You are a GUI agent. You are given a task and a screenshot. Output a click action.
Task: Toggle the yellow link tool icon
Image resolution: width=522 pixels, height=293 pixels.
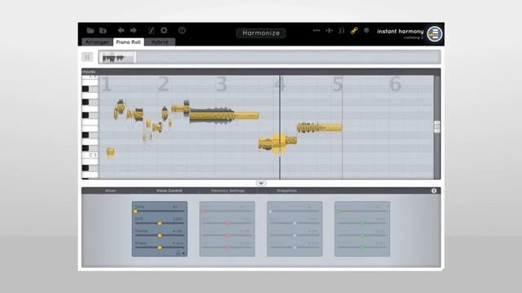[354, 31]
